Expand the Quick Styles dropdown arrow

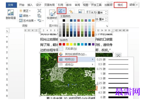(x=52, y=21)
